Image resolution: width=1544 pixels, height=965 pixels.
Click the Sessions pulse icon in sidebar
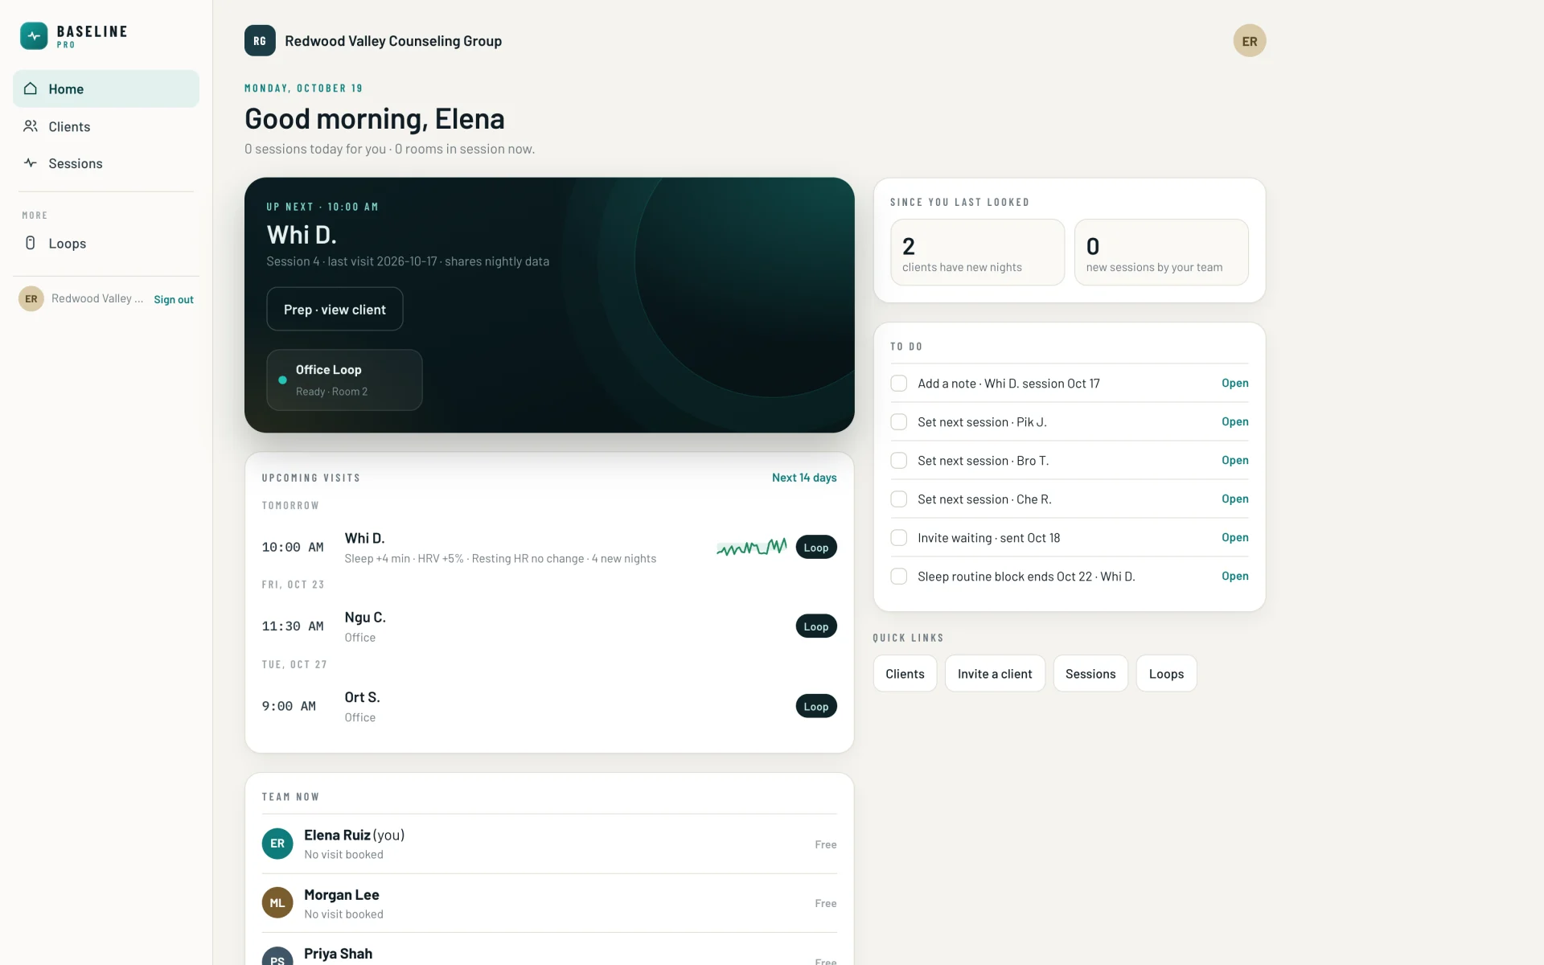click(x=31, y=163)
